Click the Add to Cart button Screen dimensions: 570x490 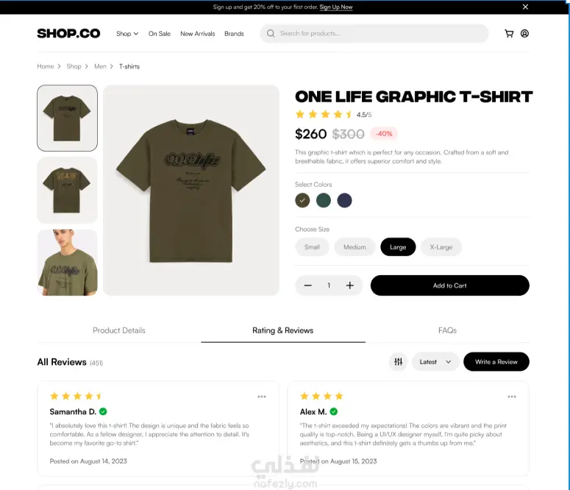pos(449,285)
